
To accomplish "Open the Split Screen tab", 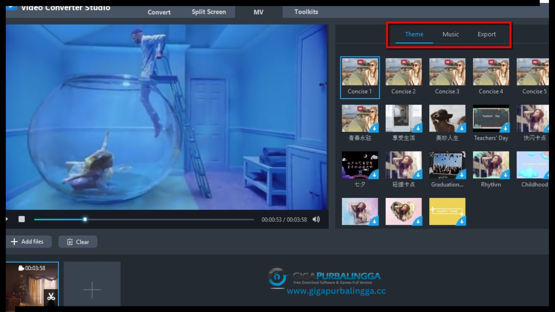I will (x=209, y=12).
